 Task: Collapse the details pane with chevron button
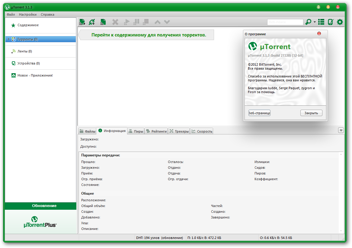tap(341, 130)
